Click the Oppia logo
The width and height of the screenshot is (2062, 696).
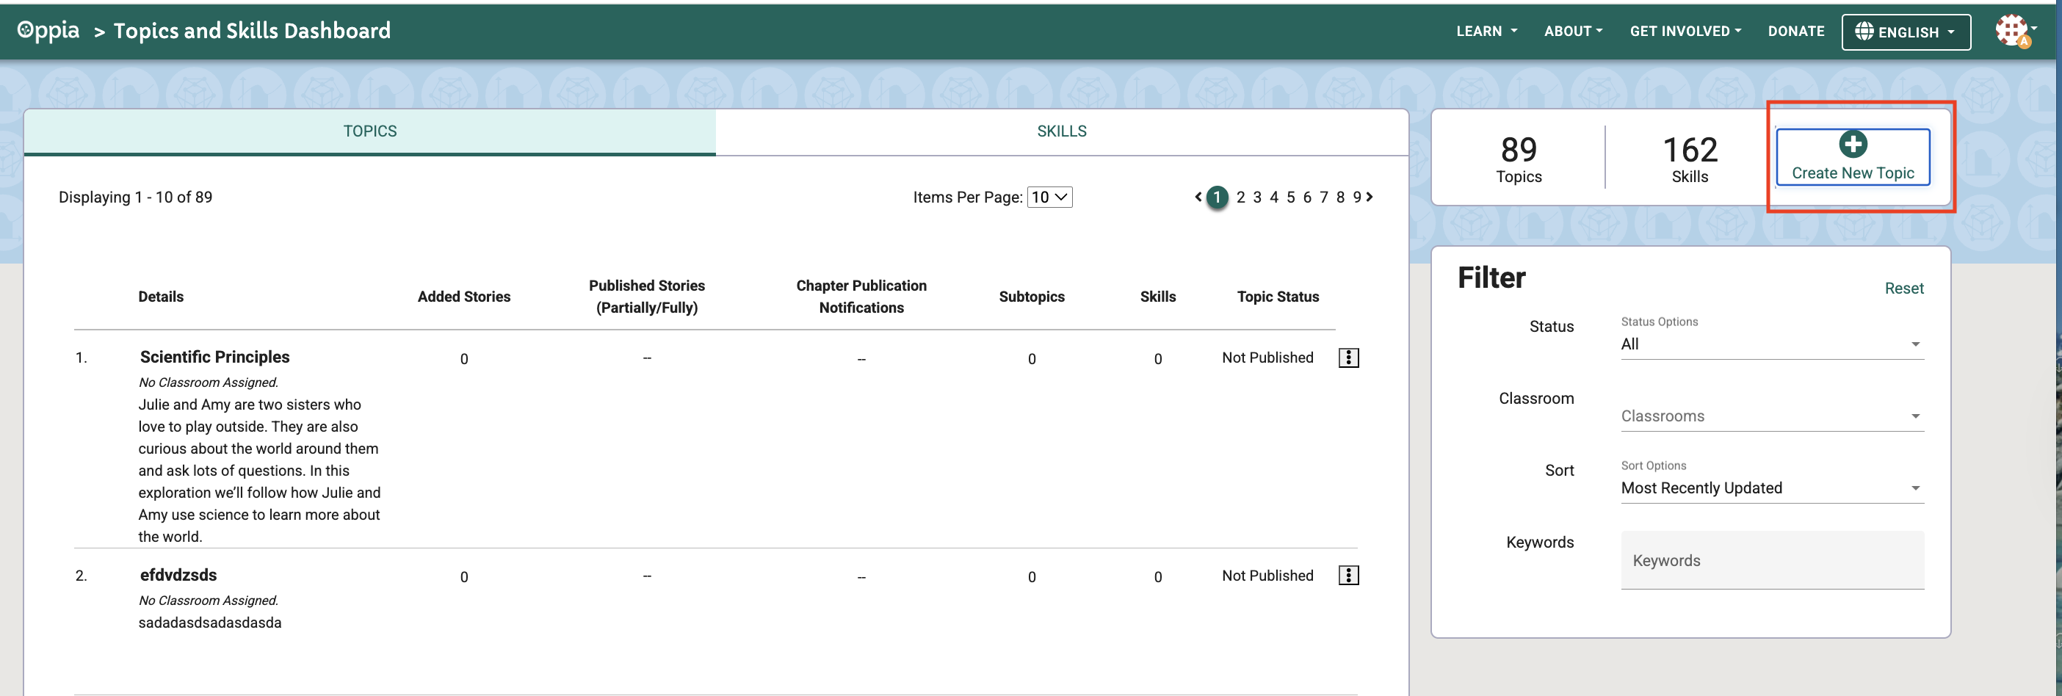48,30
